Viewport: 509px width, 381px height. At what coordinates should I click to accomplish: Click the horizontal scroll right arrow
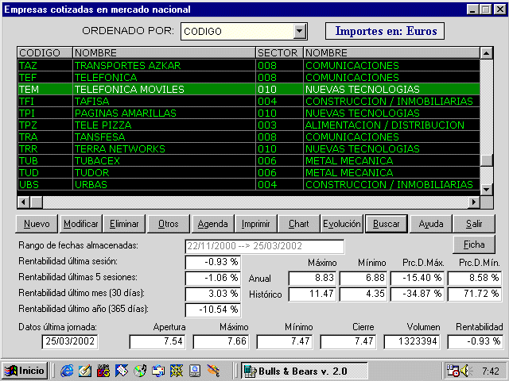[x=474, y=202]
